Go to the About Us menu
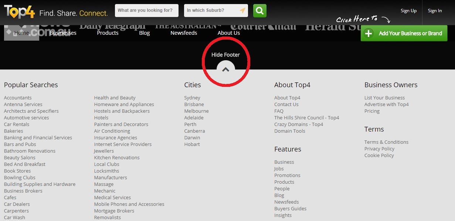The image size is (455, 221). tap(228, 33)
